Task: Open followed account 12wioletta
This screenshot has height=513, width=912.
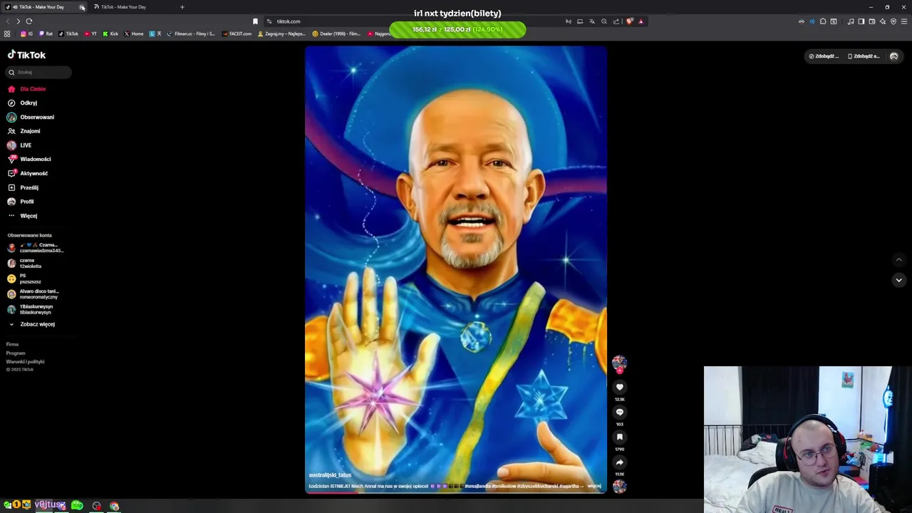Action: [25, 264]
